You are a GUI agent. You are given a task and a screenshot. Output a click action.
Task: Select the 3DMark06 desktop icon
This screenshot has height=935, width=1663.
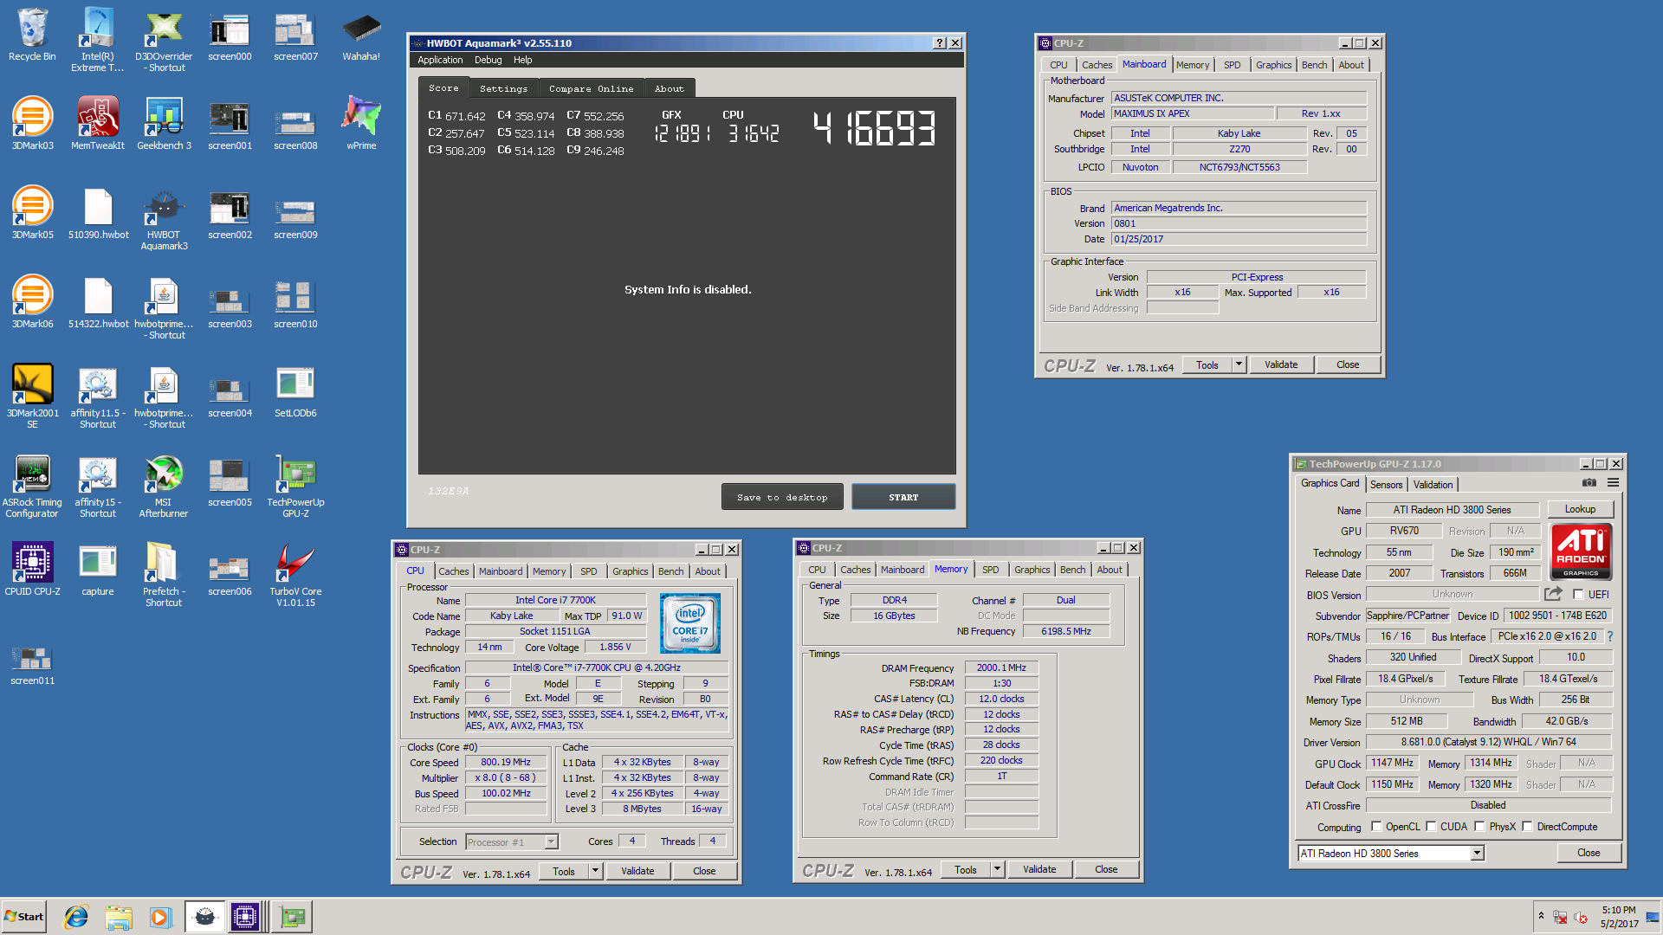pos(32,302)
